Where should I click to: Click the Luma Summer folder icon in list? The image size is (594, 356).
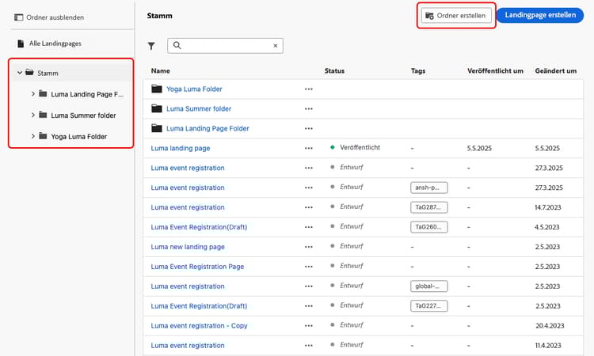coord(157,108)
